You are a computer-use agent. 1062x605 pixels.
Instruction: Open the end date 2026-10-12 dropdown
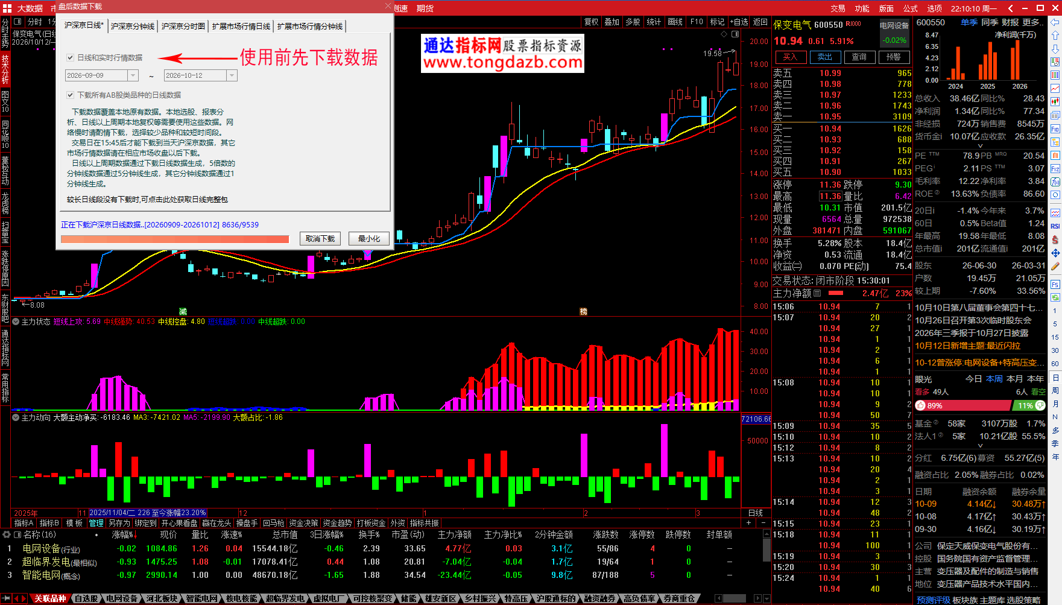232,75
